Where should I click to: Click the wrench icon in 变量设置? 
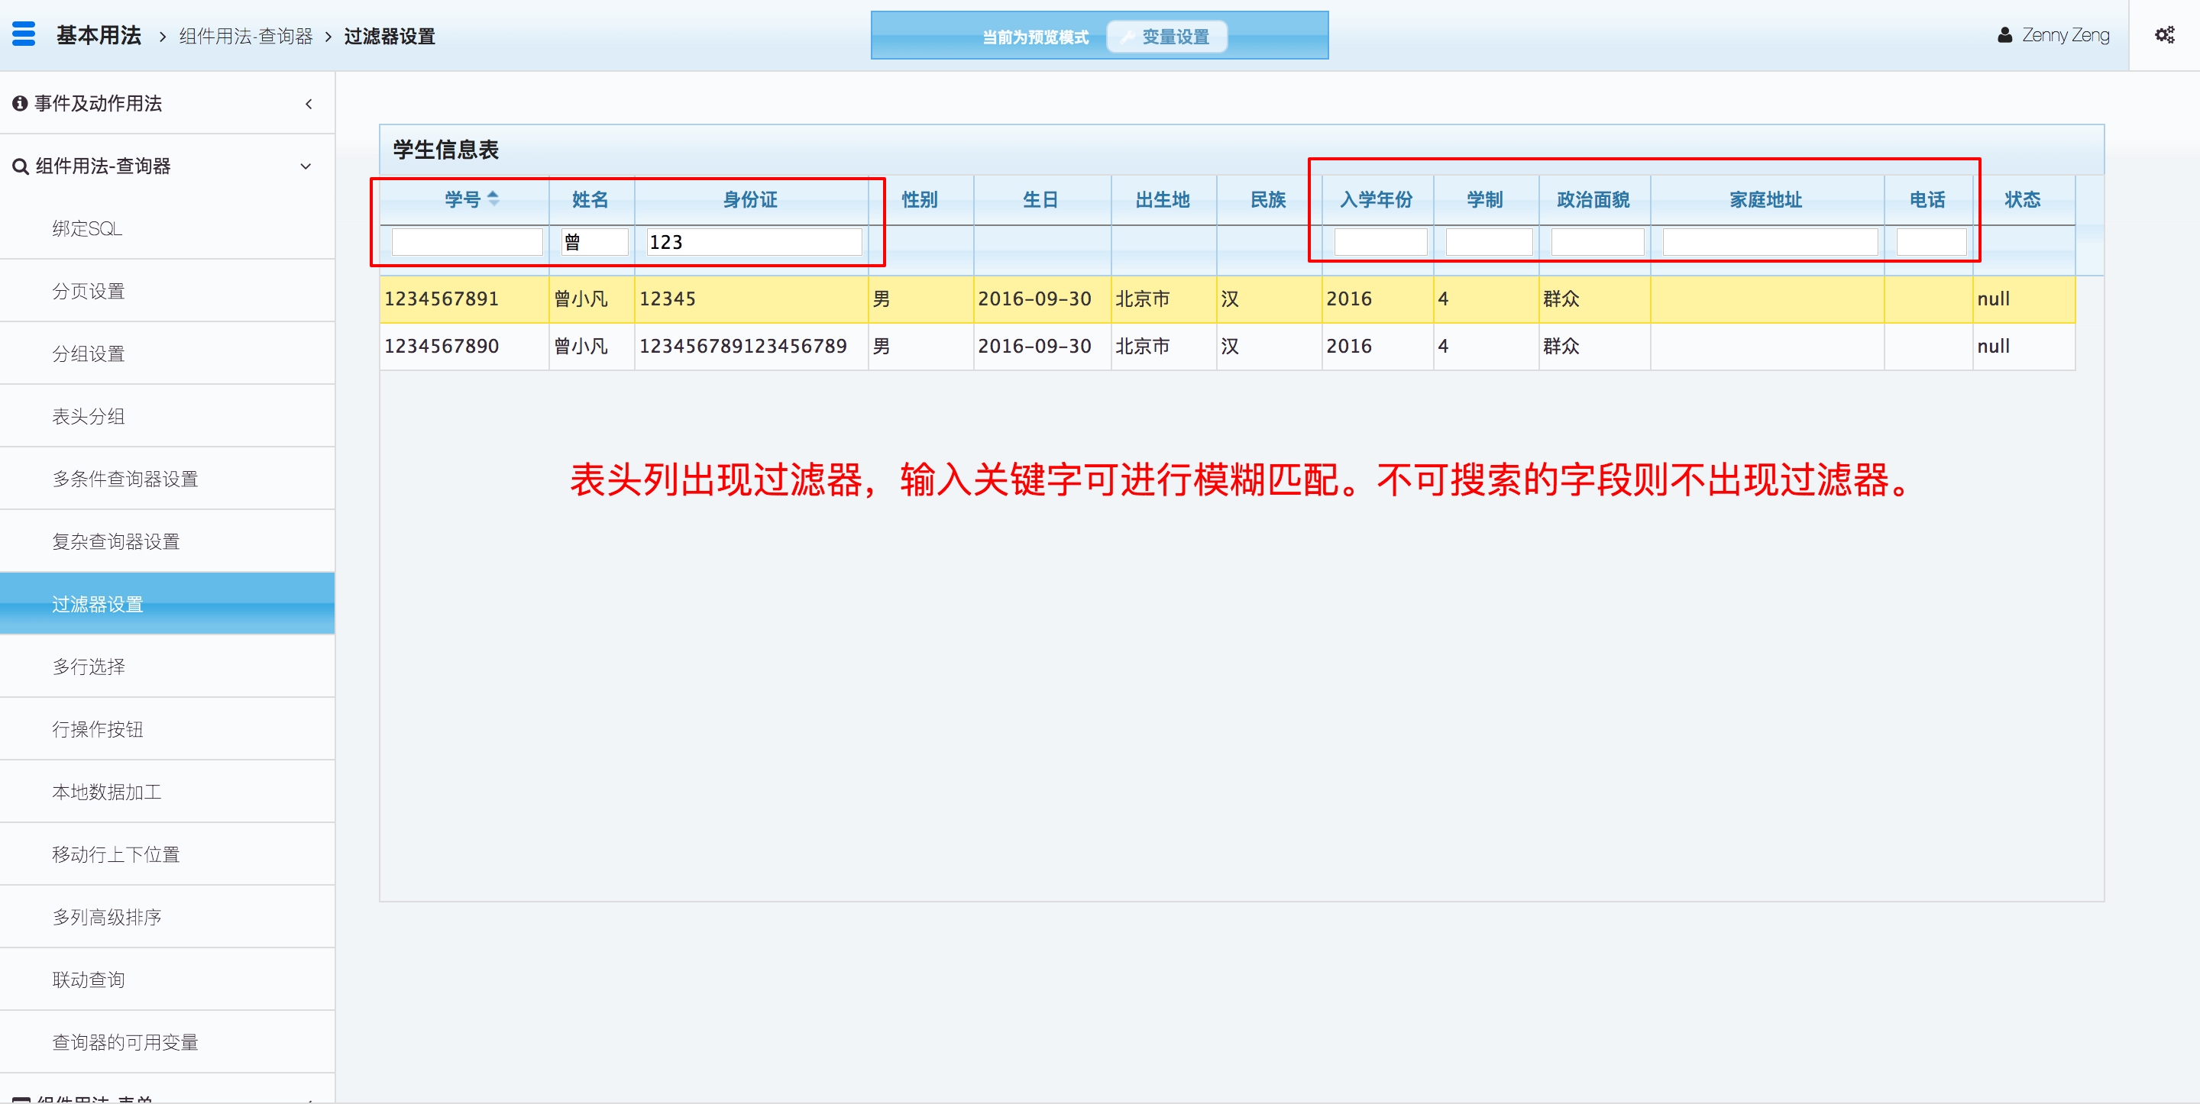coord(1127,37)
